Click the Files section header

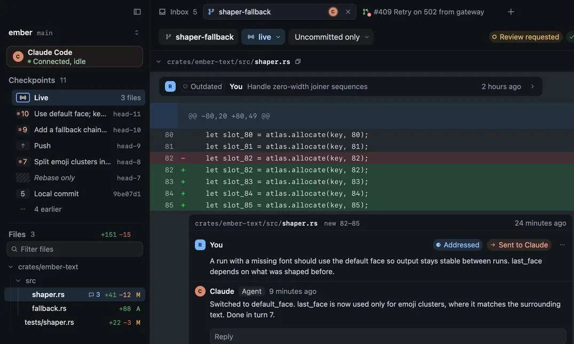pos(21,234)
